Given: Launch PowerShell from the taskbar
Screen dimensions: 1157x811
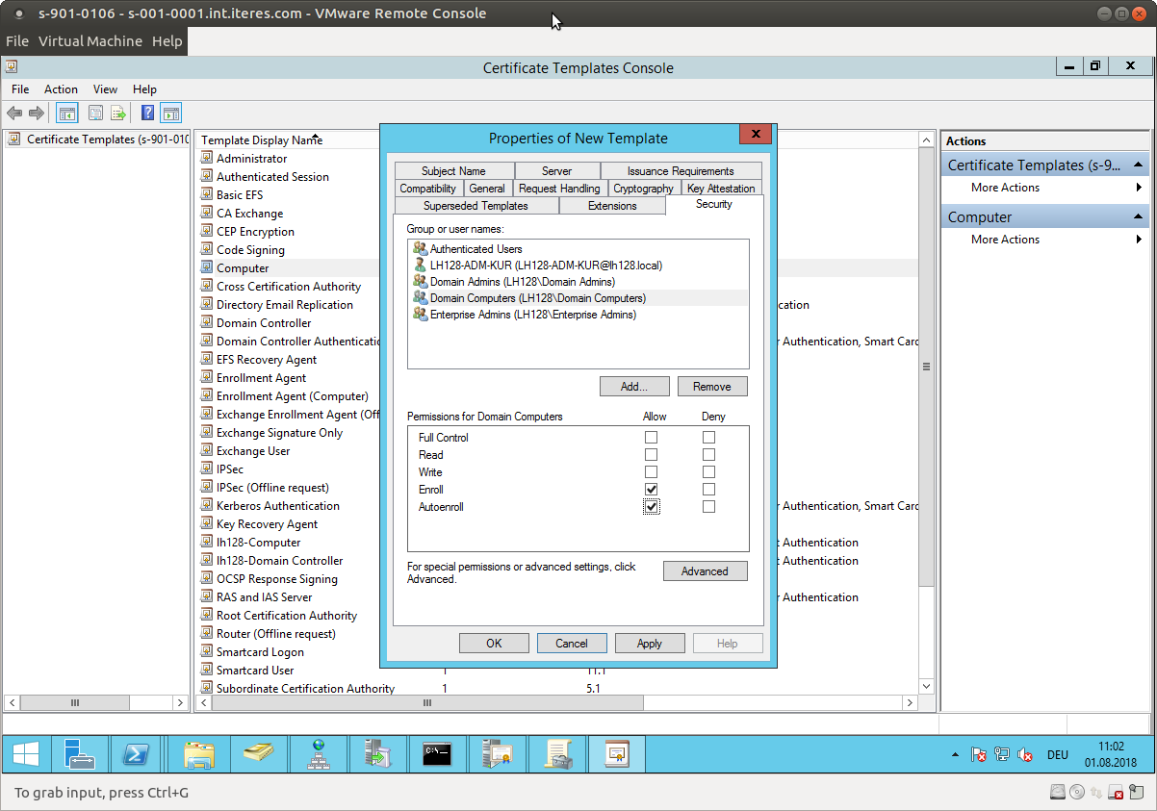Looking at the screenshot, I should [136, 754].
